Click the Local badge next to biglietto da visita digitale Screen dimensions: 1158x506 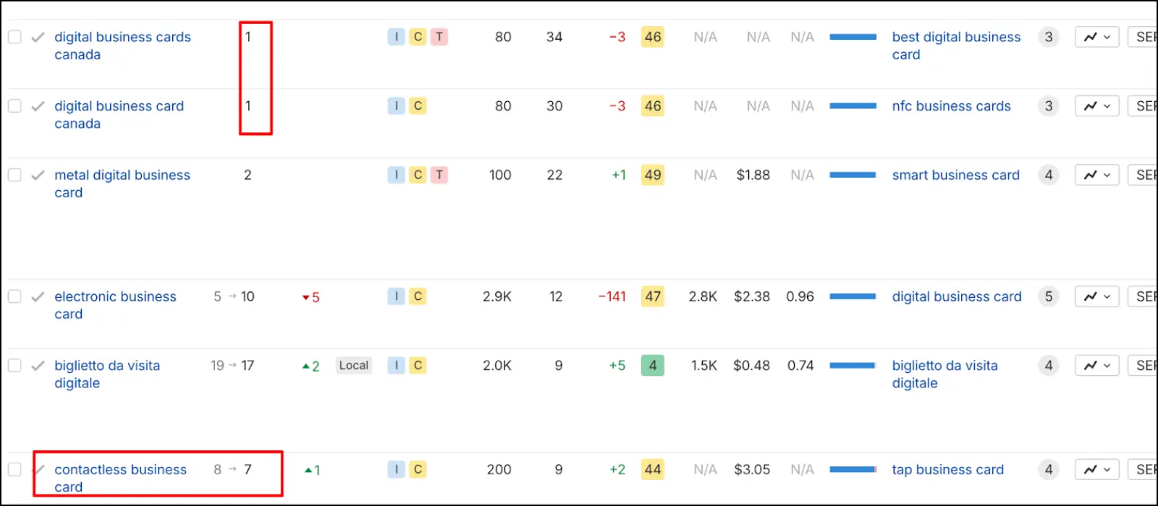[x=354, y=365]
